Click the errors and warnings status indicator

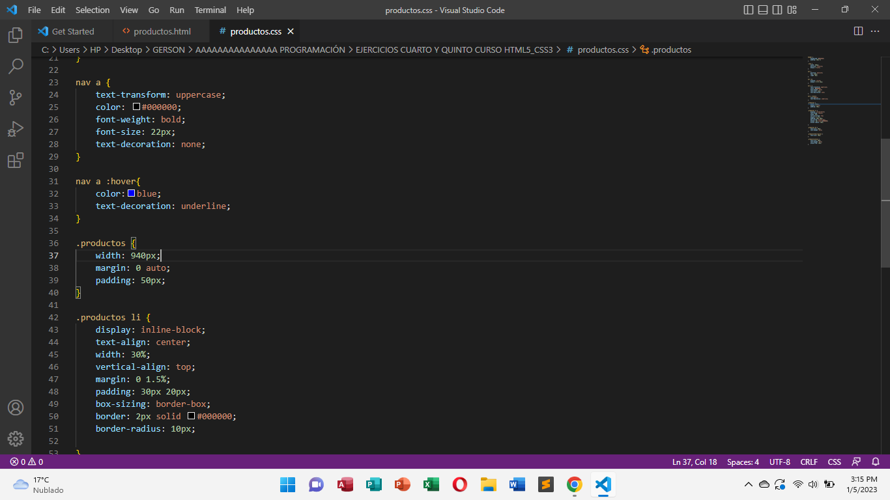point(27,462)
